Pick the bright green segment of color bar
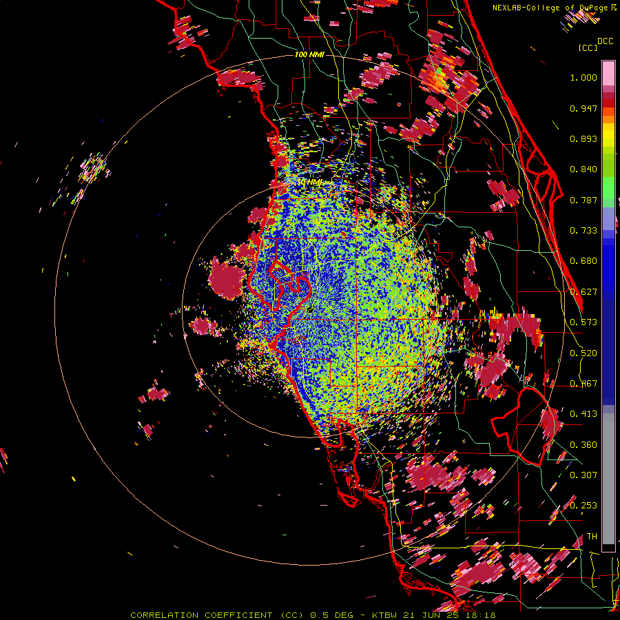The width and height of the screenshot is (620, 620). coord(608,188)
